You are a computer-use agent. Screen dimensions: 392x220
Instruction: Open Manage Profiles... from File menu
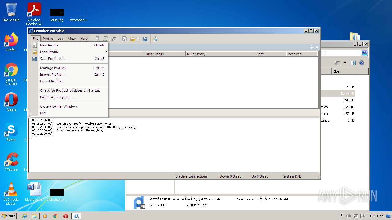[x=70, y=68]
